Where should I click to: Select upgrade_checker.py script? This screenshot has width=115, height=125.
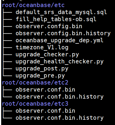(x=47, y=55)
